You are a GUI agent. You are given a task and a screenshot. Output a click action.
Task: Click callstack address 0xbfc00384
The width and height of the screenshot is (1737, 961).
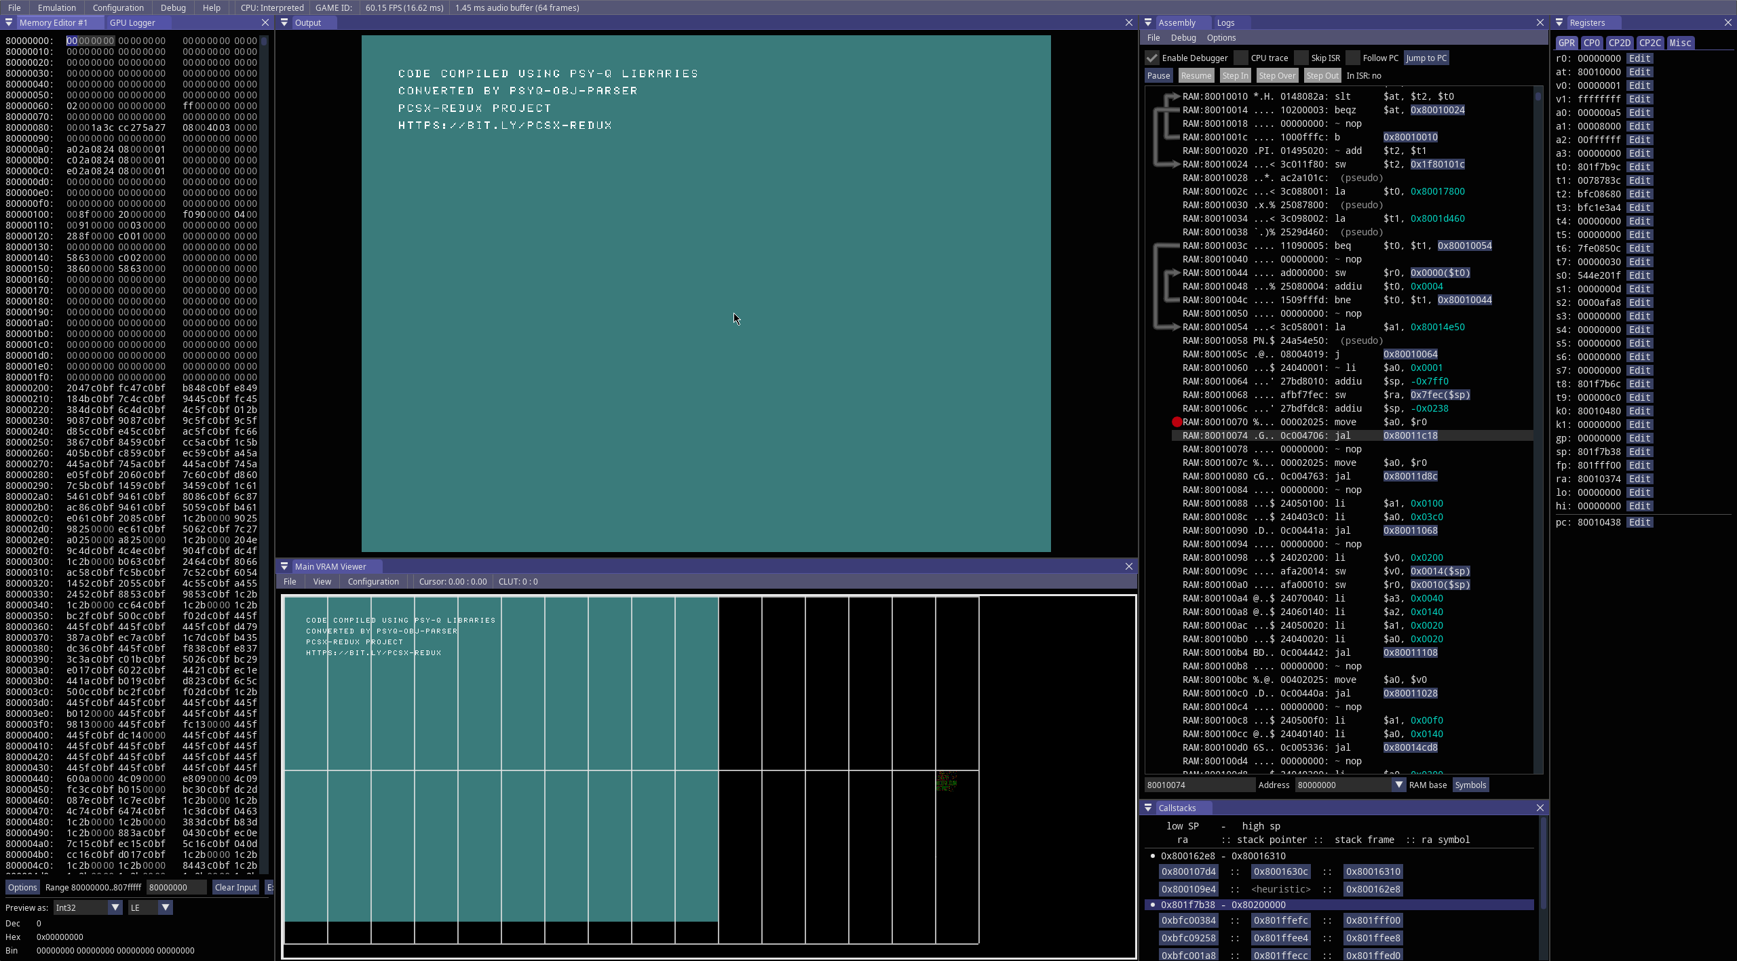1188,920
